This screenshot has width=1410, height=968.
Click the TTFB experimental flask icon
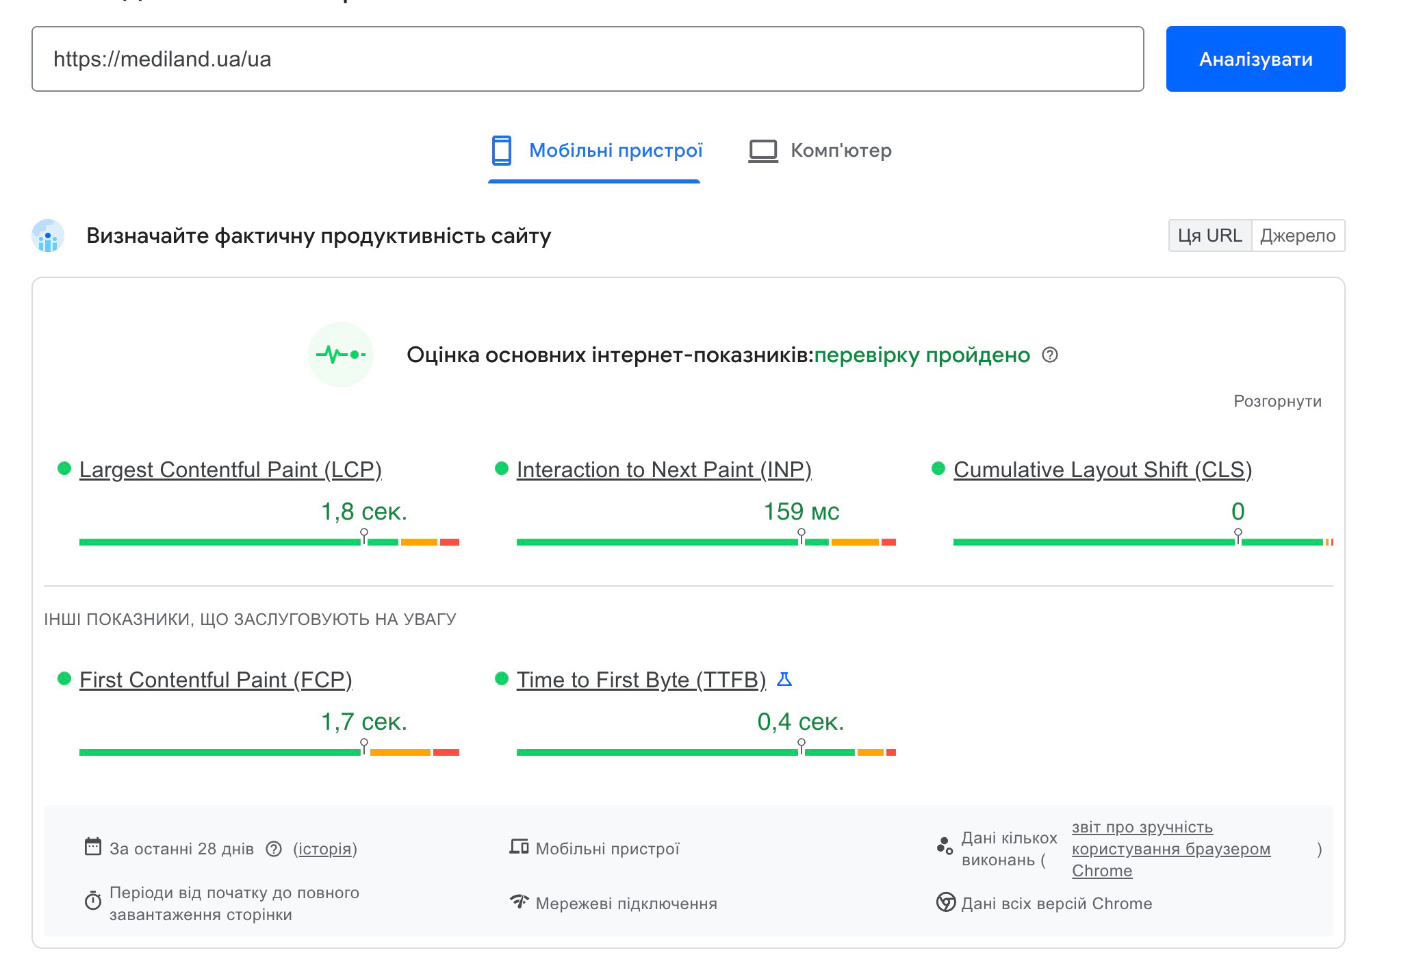784,679
